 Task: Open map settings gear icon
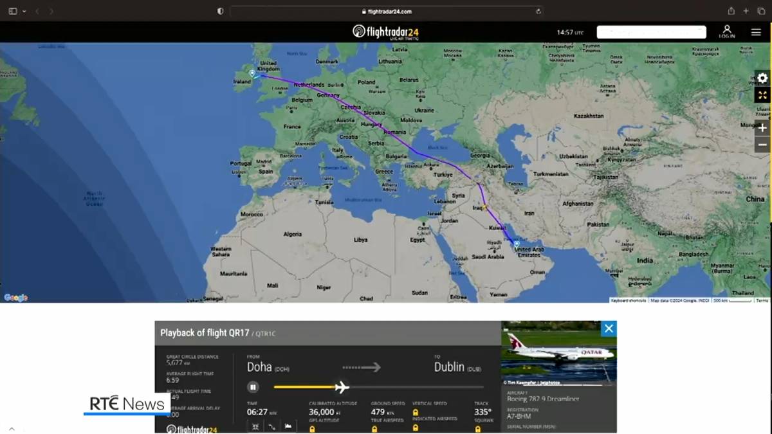762,78
